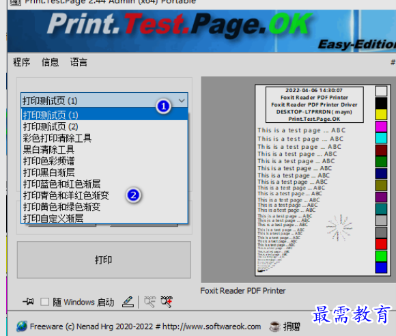The height and width of the screenshot is (336, 396).
Task: Choose 黑白清除工具 option
Action: point(104,150)
